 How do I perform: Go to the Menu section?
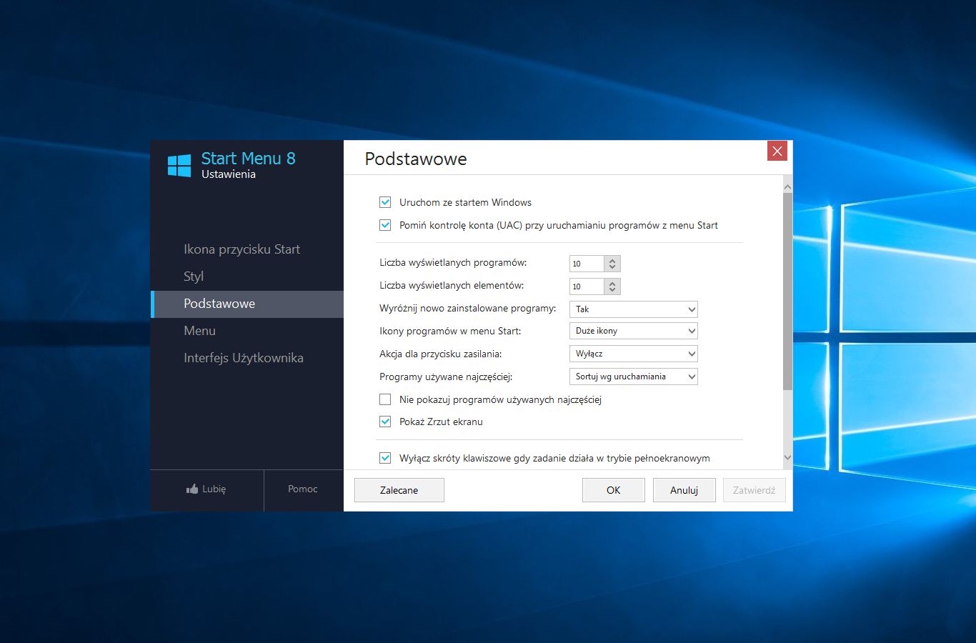(x=247, y=331)
